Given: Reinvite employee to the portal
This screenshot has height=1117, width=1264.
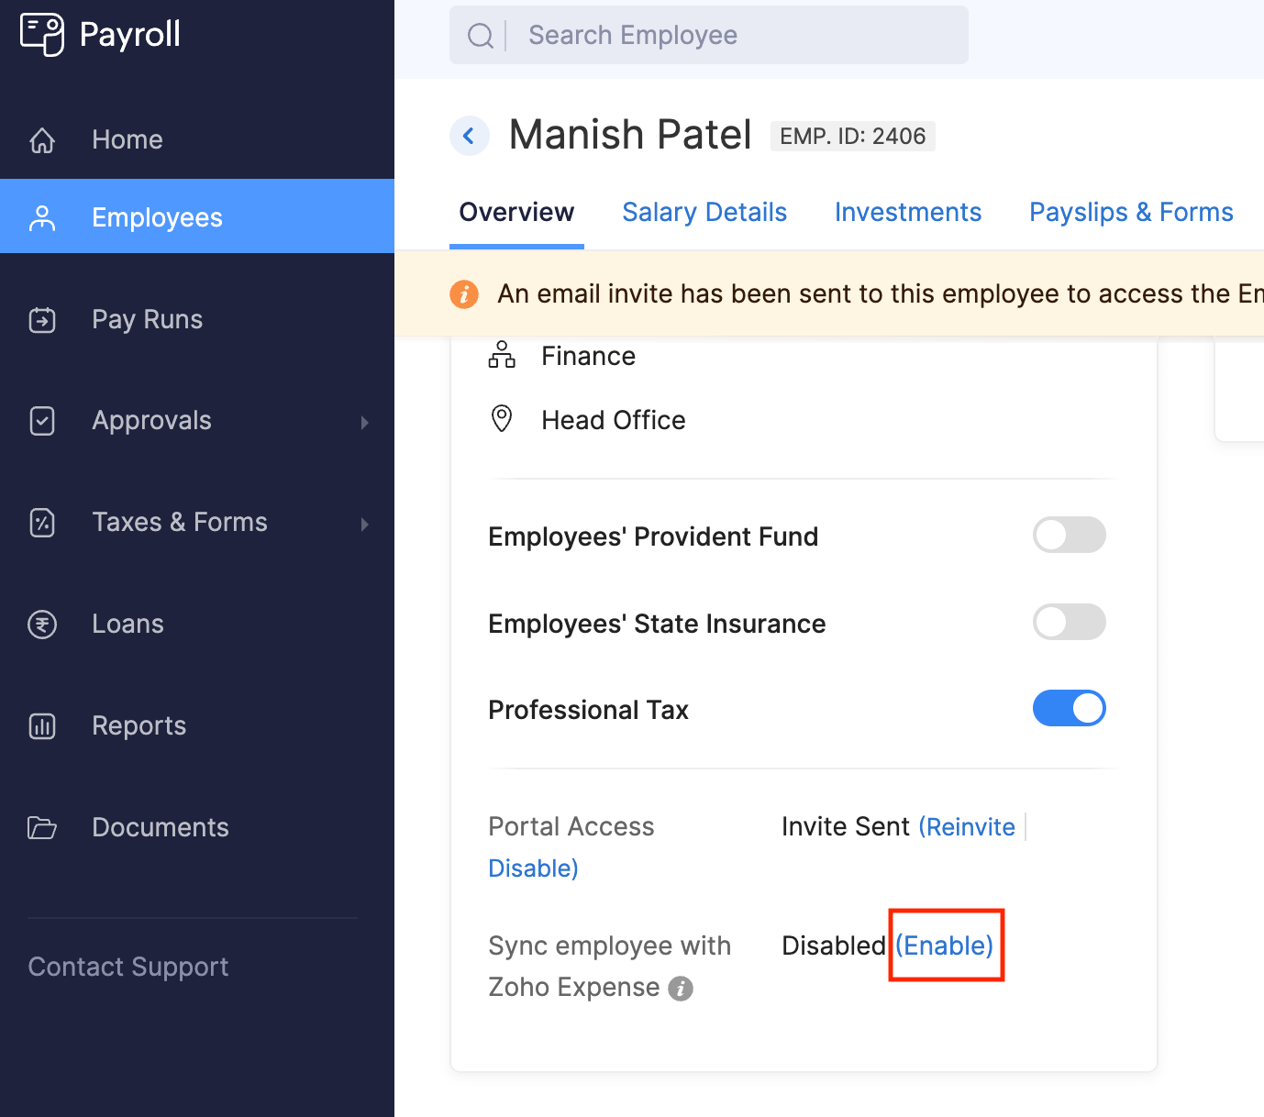Looking at the screenshot, I should click(968, 826).
